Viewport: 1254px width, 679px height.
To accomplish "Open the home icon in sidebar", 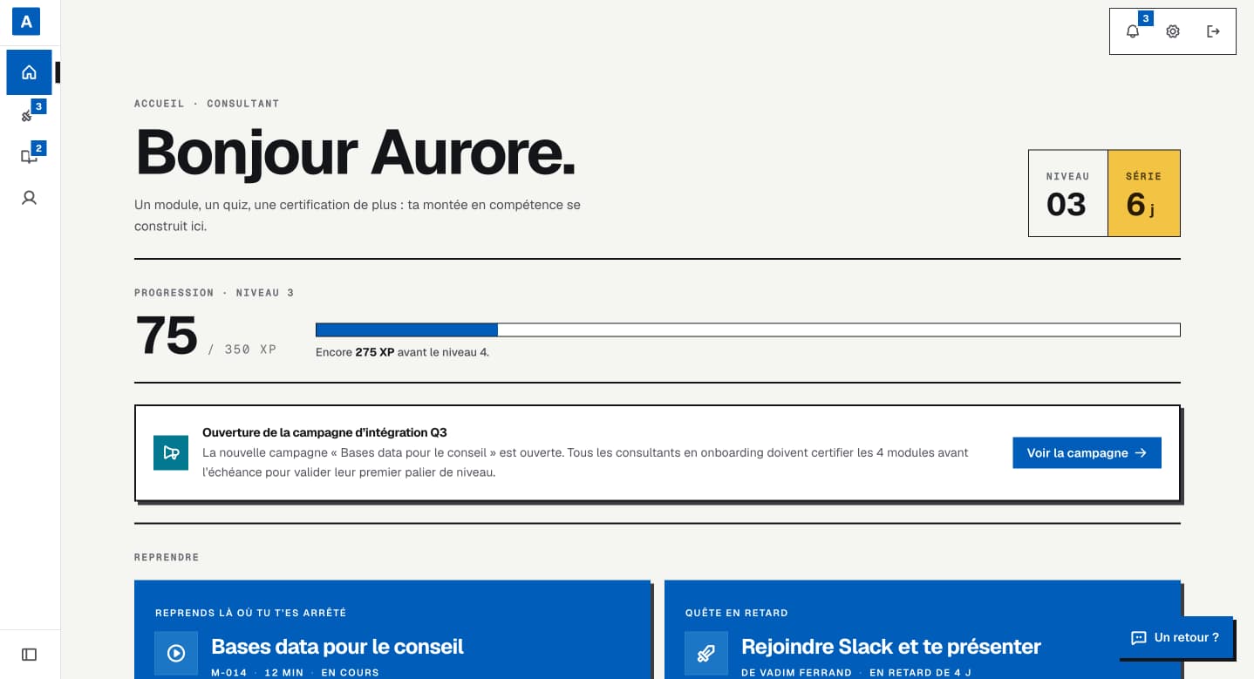I will coord(29,72).
